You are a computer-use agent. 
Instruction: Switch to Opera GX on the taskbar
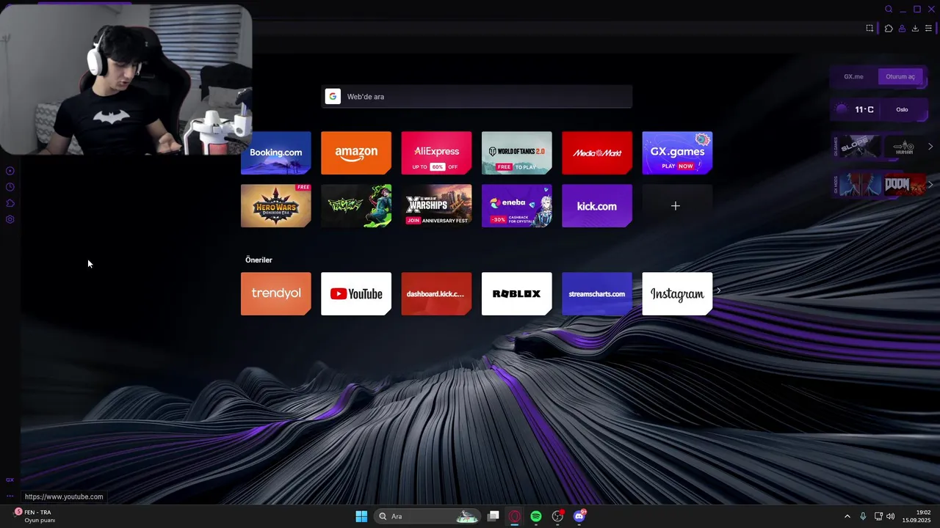click(x=515, y=516)
